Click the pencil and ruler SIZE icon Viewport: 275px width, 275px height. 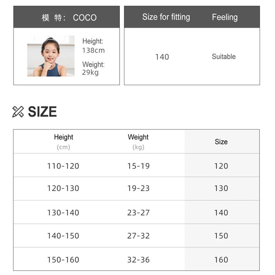(x=18, y=112)
